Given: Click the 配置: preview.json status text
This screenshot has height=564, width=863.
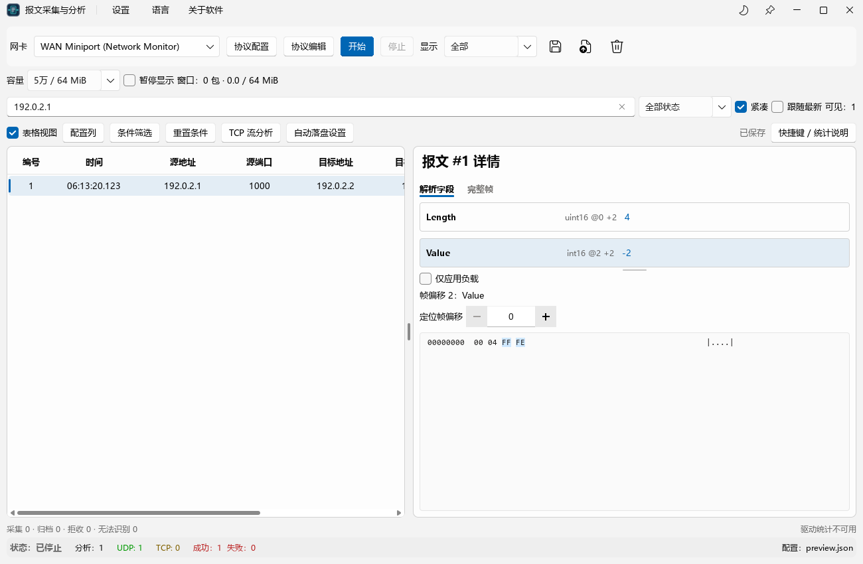Looking at the screenshot, I should [818, 548].
